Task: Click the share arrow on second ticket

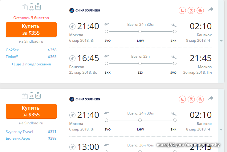Action: pyautogui.click(x=211, y=98)
